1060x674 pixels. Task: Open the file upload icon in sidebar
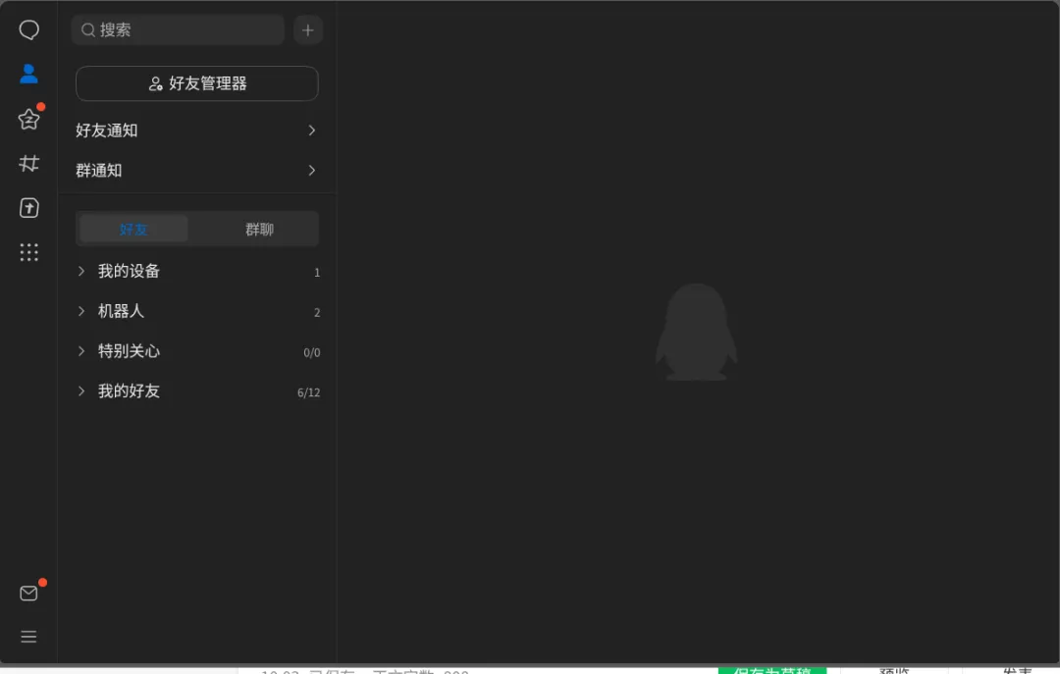(28, 208)
